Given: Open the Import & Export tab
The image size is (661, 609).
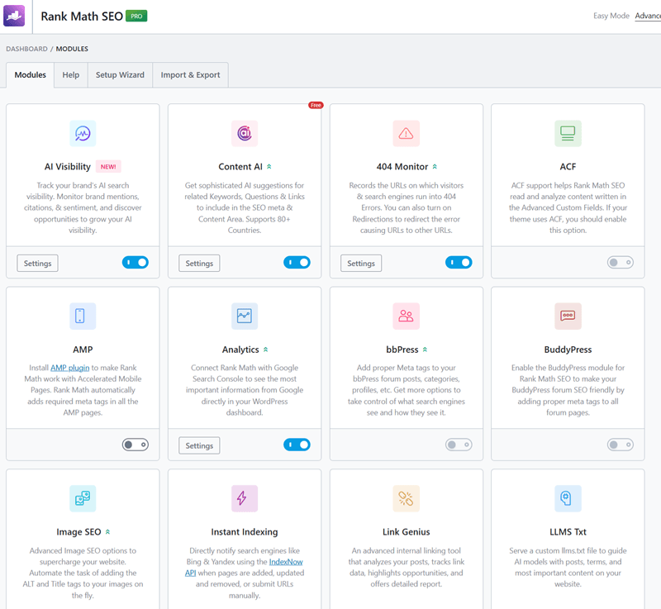Looking at the screenshot, I should 190,75.
